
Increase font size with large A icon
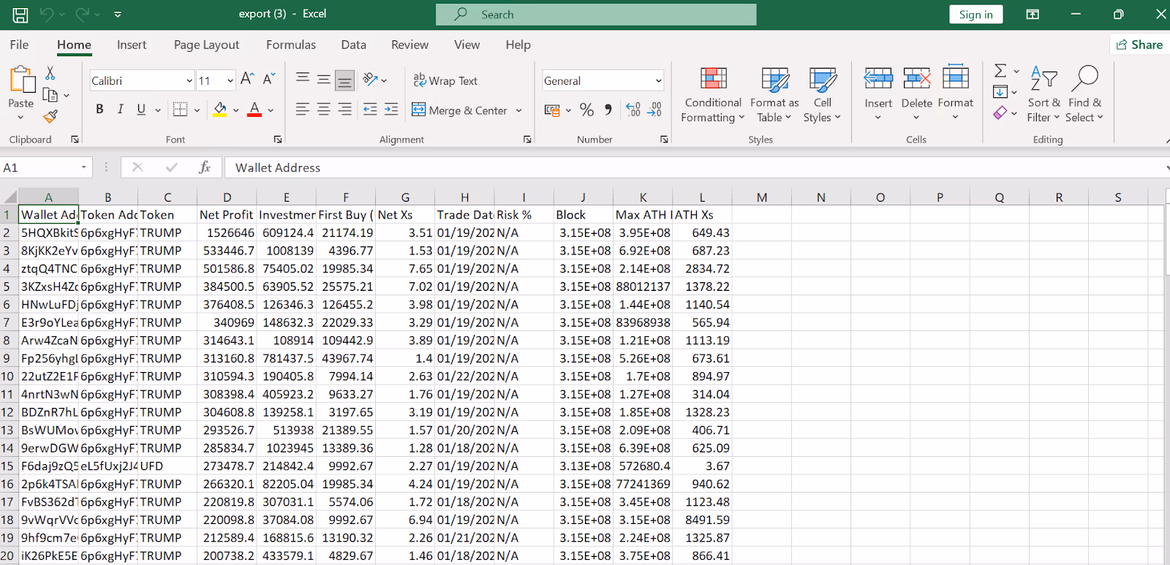(x=247, y=79)
